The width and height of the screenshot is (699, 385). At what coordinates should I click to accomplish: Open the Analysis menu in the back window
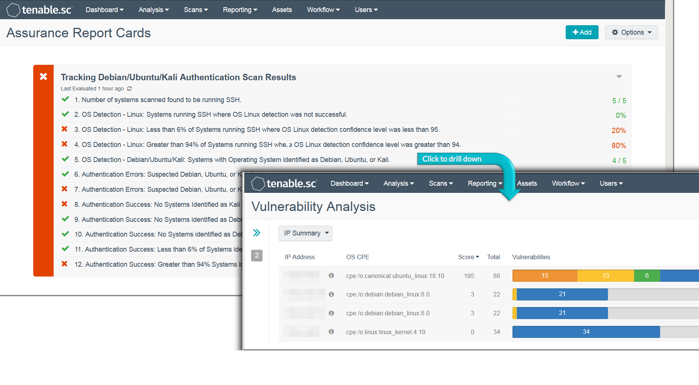[154, 10]
